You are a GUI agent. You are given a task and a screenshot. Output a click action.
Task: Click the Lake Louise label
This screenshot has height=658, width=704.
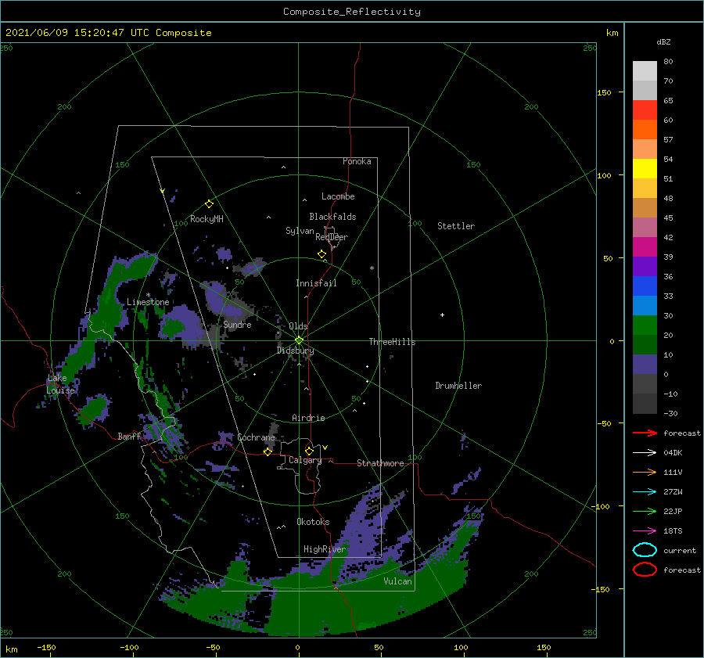(60, 384)
